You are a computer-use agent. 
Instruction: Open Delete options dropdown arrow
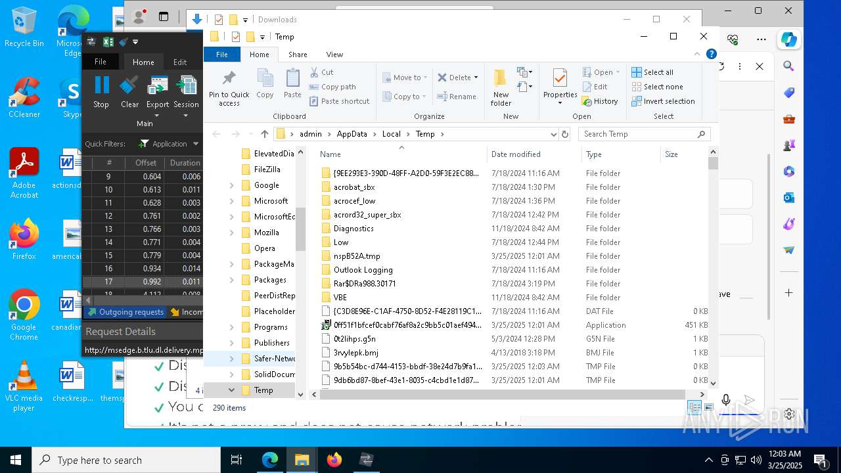[476, 78]
